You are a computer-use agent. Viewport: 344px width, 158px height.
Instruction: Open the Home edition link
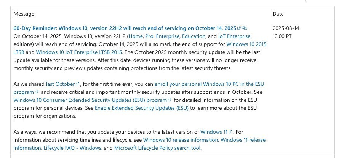click(x=136, y=36)
